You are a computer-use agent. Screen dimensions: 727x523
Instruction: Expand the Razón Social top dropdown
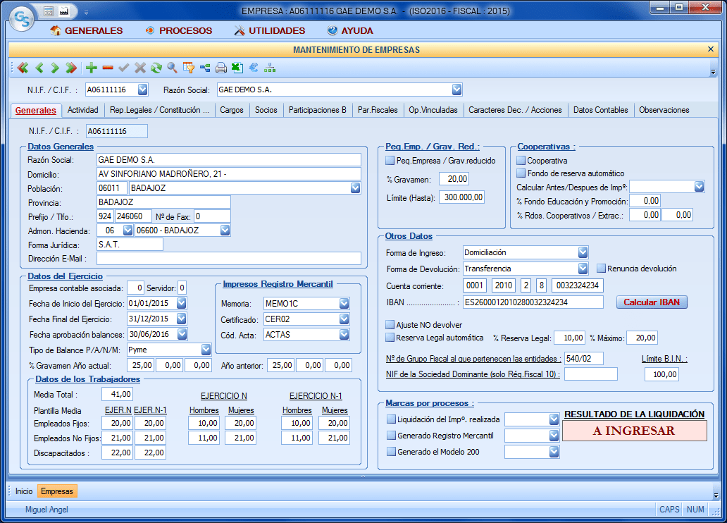[x=456, y=90]
